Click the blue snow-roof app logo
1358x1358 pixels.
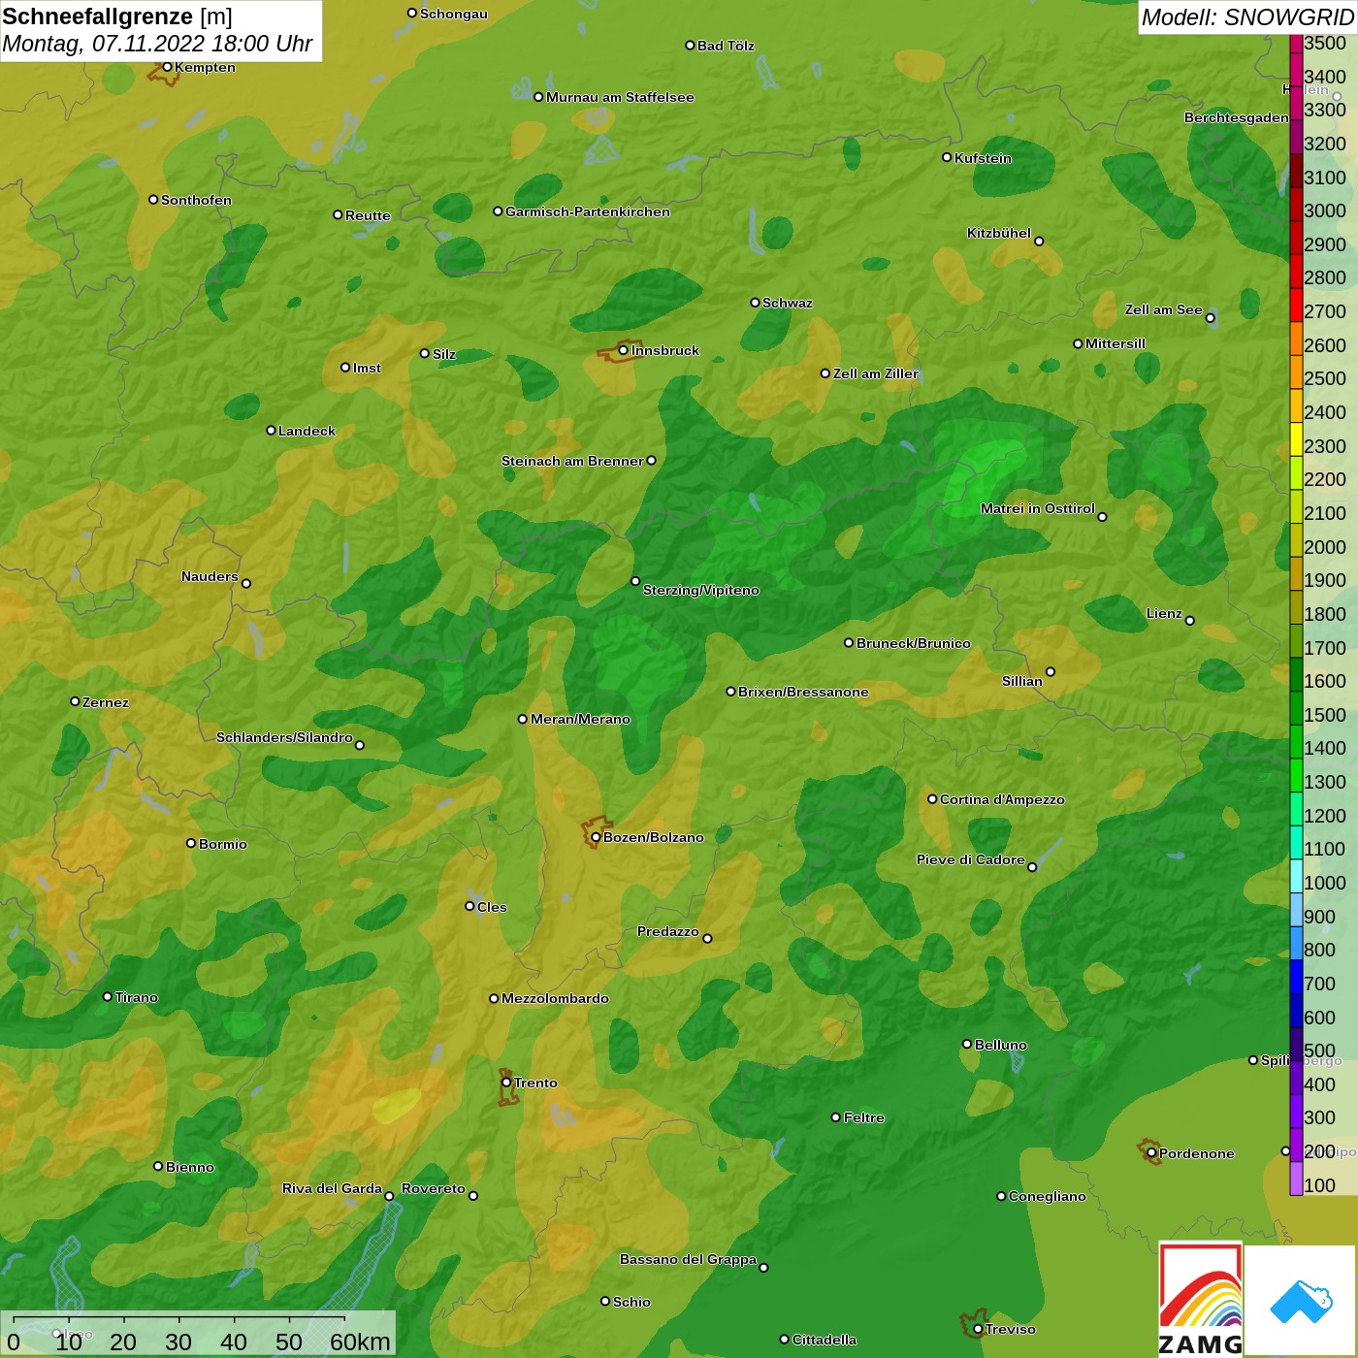1301,1301
